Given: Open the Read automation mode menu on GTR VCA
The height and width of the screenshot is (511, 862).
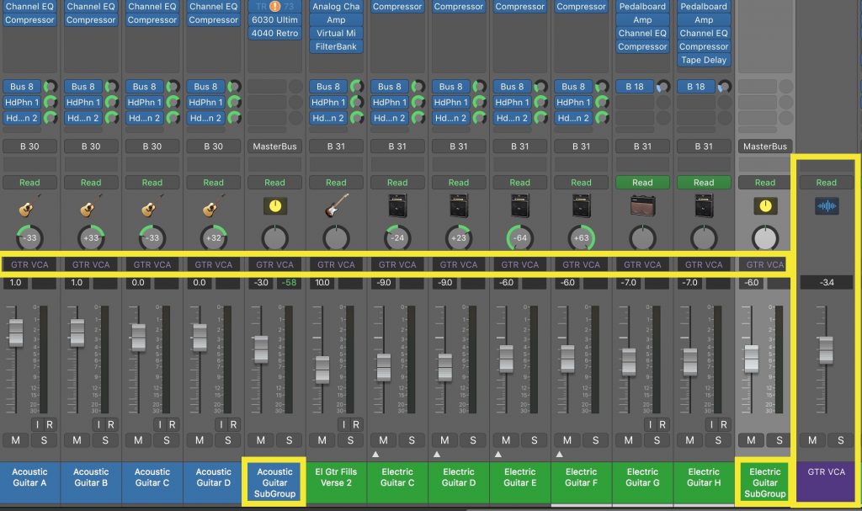Looking at the screenshot, I should [x=826, y=182].
